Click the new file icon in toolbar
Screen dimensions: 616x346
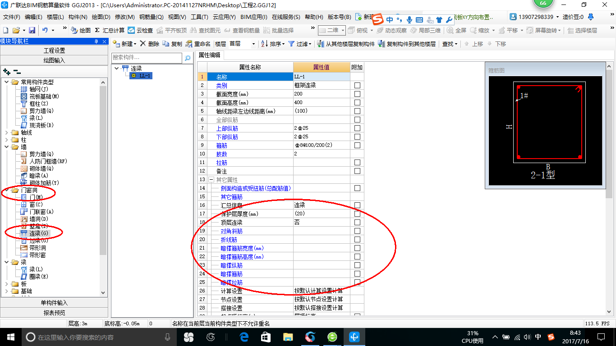pyautogui.click(x=6, y=30)
